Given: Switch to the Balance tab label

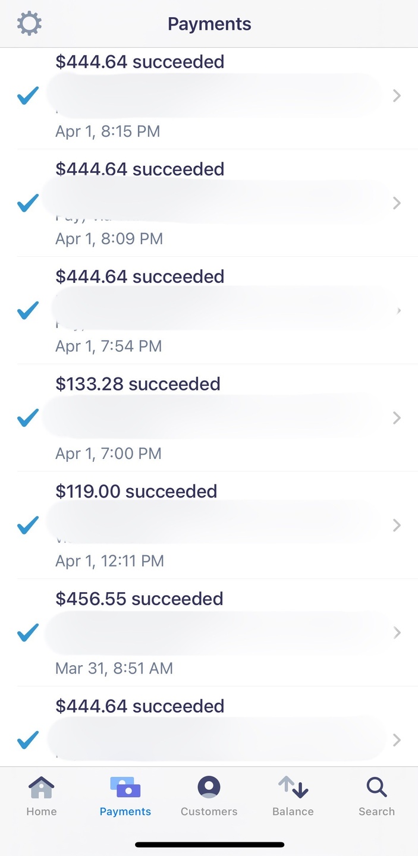Looking at the screenshot, I should point(293,811).
